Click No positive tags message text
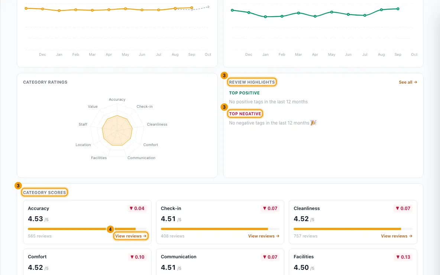The width and height of the screenshot is (440, 275). click(268, 101)
